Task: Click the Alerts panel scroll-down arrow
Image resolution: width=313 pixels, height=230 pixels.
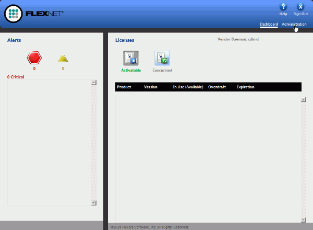Action: (93, 203)
